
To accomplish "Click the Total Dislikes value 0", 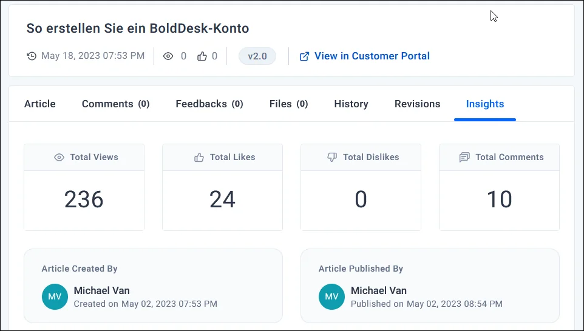I will point(361,199).
